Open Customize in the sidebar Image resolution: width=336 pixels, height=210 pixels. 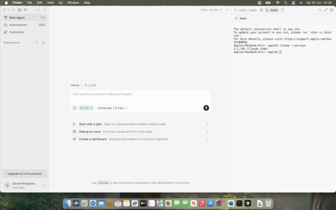(x=25, y=32)
